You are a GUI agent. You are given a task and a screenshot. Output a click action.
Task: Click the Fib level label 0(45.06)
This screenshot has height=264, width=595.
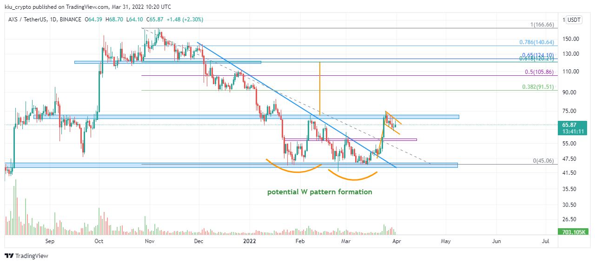(x=543, y=161)
